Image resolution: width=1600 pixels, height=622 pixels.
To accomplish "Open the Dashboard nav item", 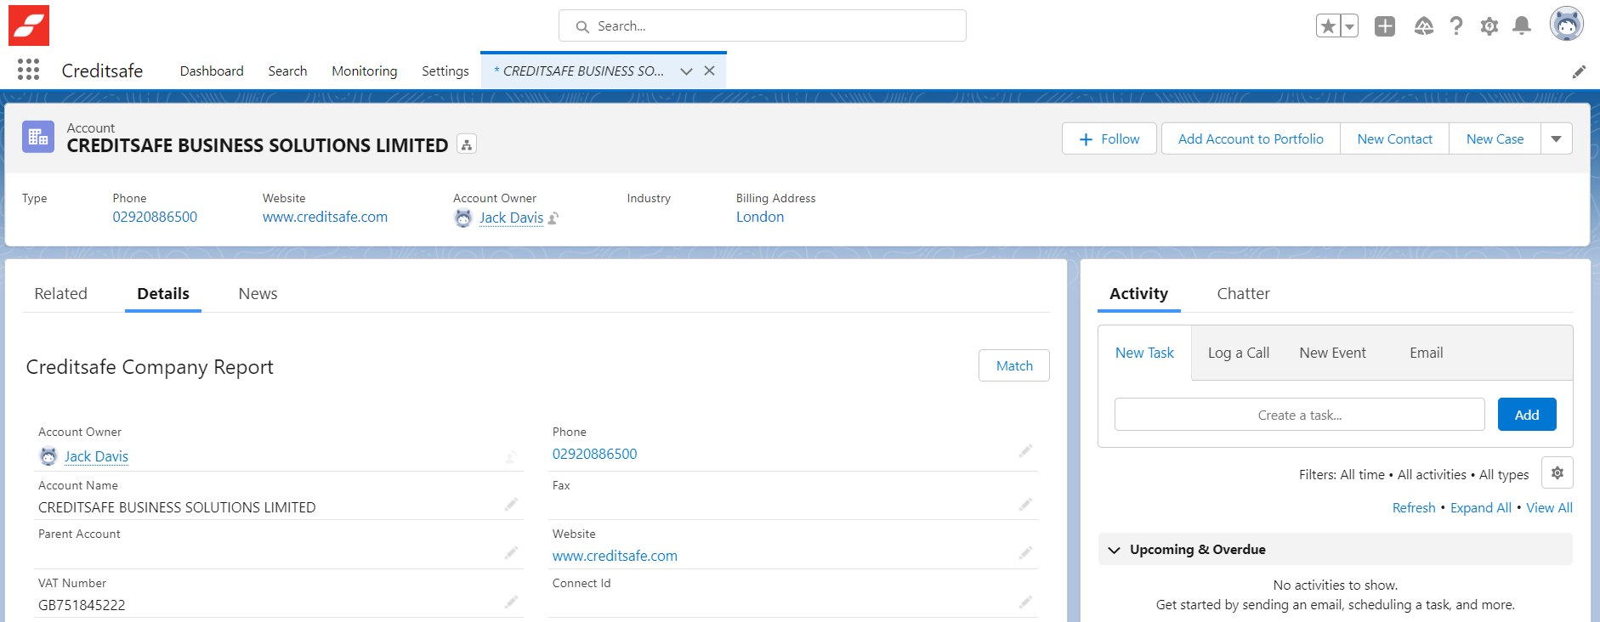I will 212,71.
